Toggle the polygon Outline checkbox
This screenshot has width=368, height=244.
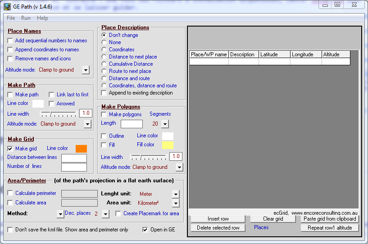[104, 136]
